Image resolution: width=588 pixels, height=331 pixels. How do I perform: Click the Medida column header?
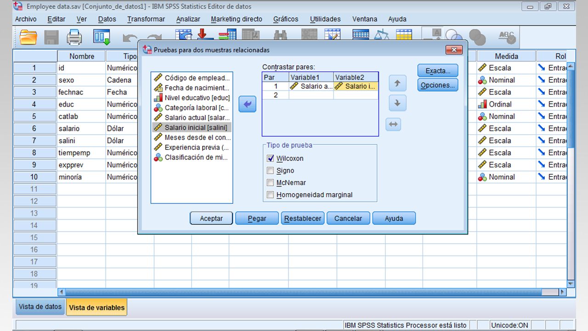(x=506, y=56)
